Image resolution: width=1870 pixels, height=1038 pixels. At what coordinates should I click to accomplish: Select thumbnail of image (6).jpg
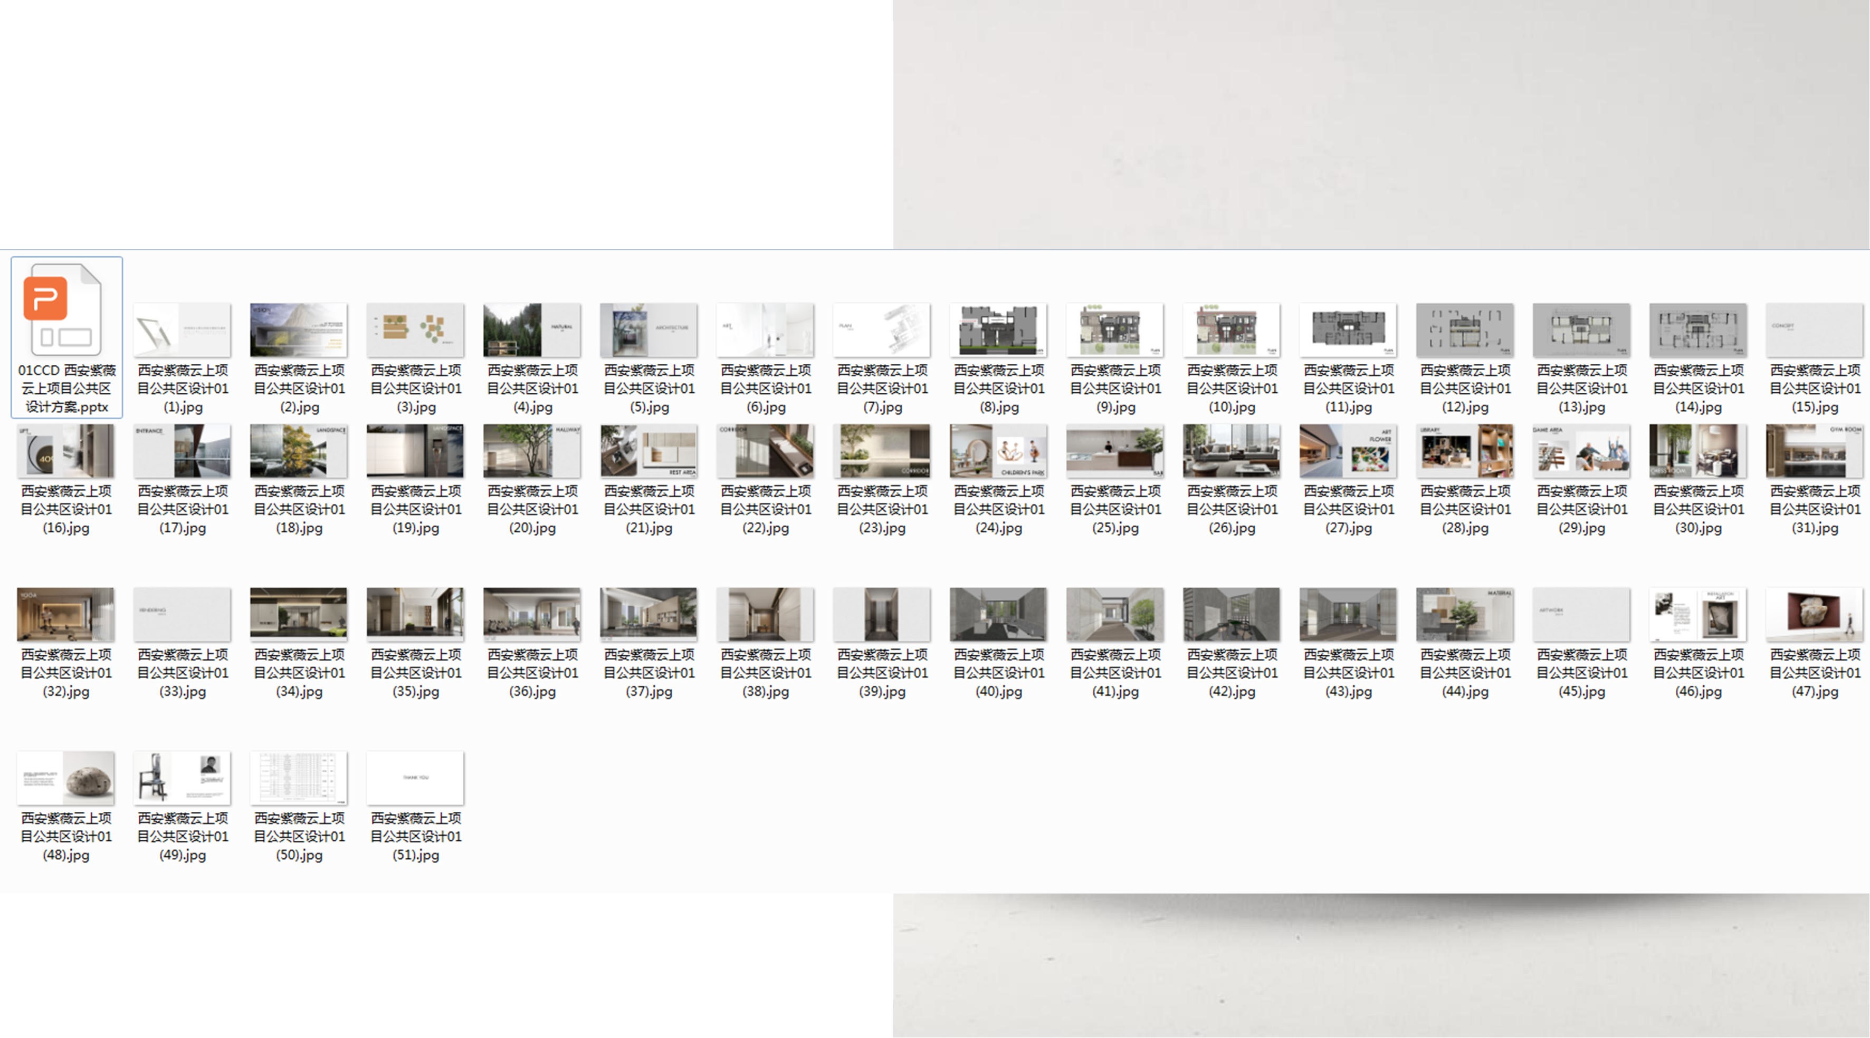point(766,330)
